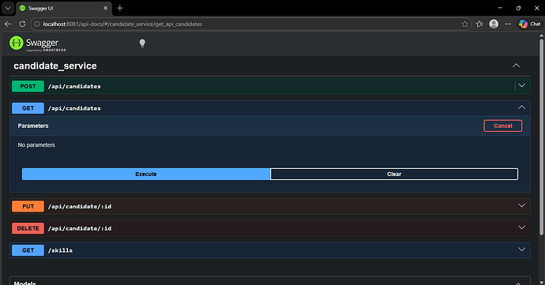Open the Copilot Chat button

(529, 24)
